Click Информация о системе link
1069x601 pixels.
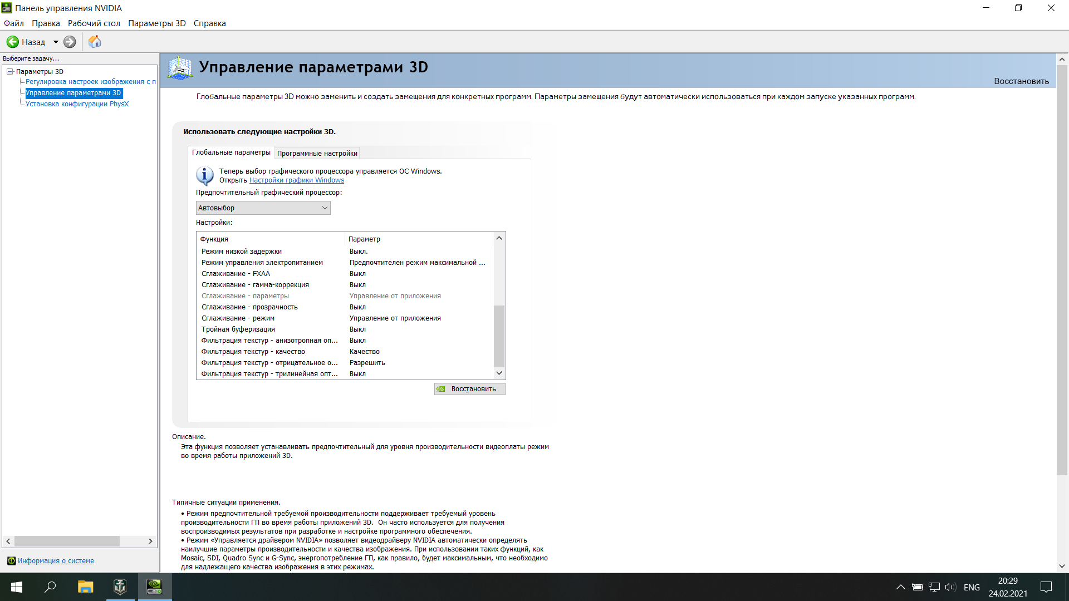56,561
